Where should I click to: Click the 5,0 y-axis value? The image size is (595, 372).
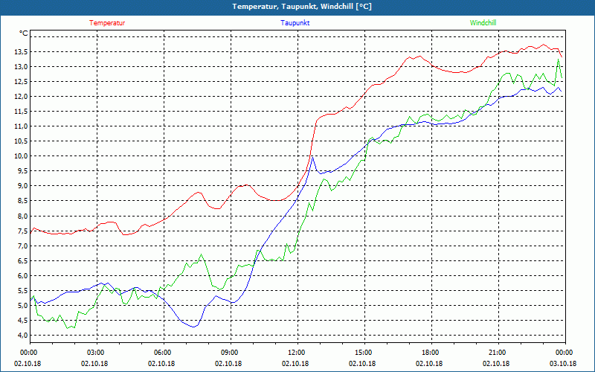[x=23, y=306]
